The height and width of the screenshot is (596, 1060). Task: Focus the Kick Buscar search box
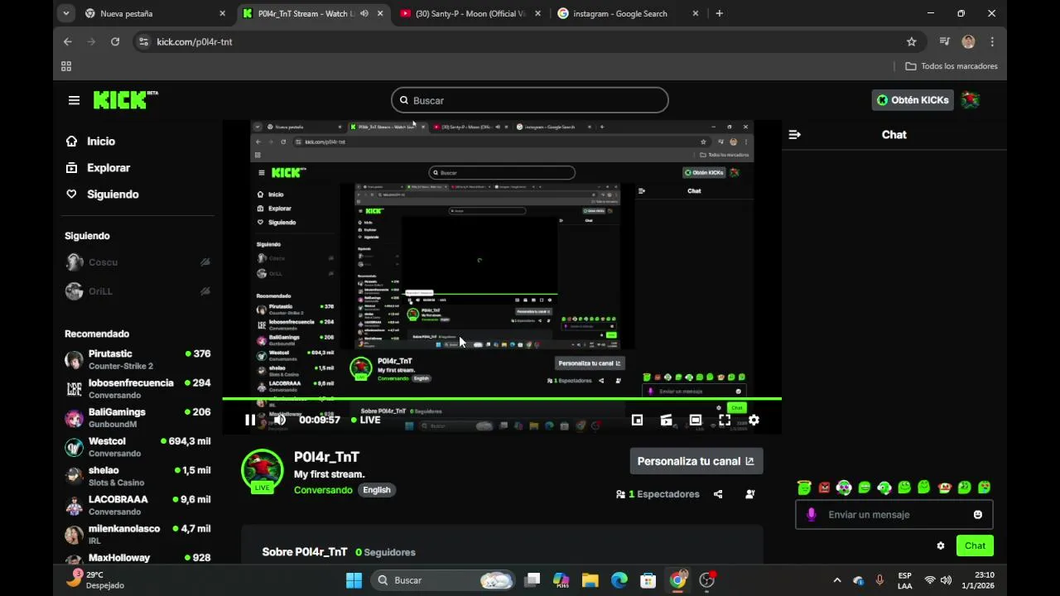[x=530, y=100]
